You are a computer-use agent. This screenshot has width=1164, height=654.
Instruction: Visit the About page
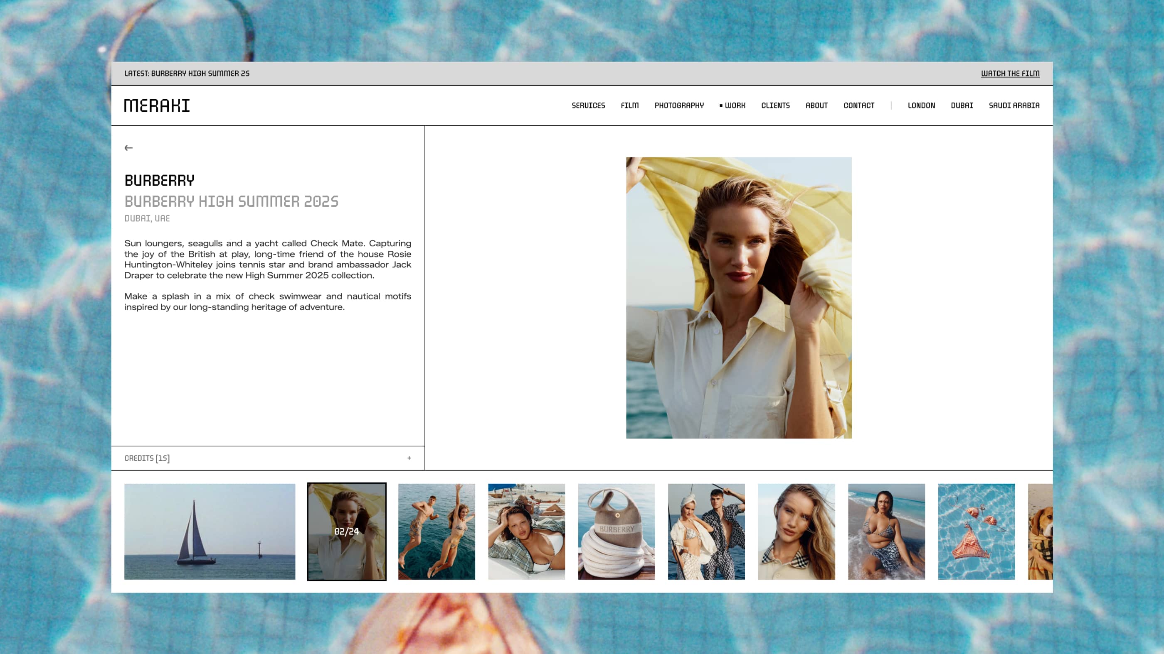[x=816, y=105]
